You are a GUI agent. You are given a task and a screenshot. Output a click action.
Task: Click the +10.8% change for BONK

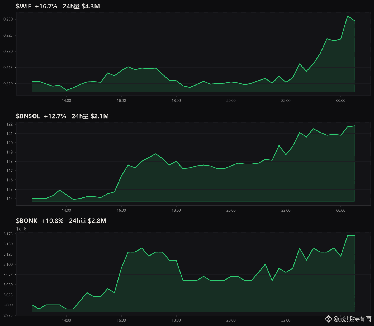tap(52, 221)
